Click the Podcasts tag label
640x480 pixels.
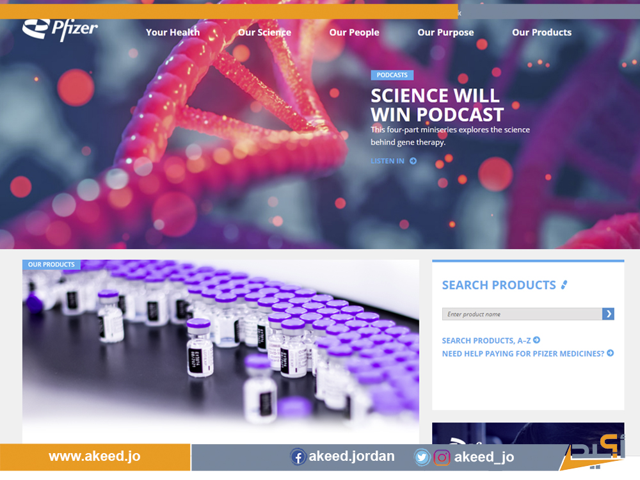tap(392, 75)
